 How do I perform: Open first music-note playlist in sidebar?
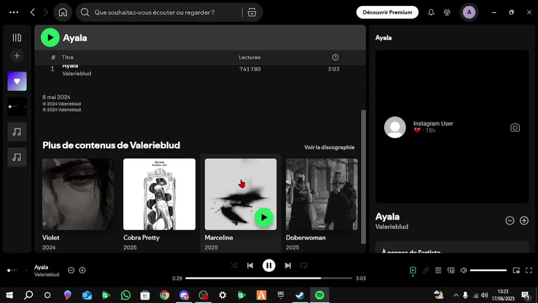pyautogui.click(x=17, y=132)
